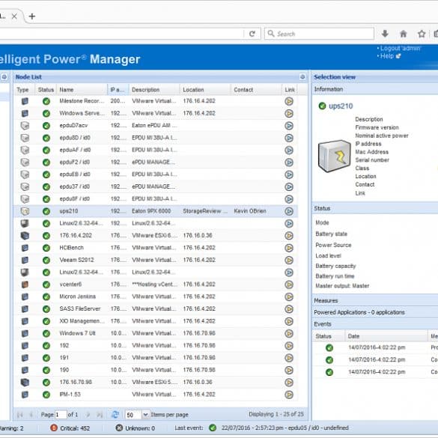Select Windows 7 Ult row name
This screenshot has height=438, width=438.
(x=77, y=333)
